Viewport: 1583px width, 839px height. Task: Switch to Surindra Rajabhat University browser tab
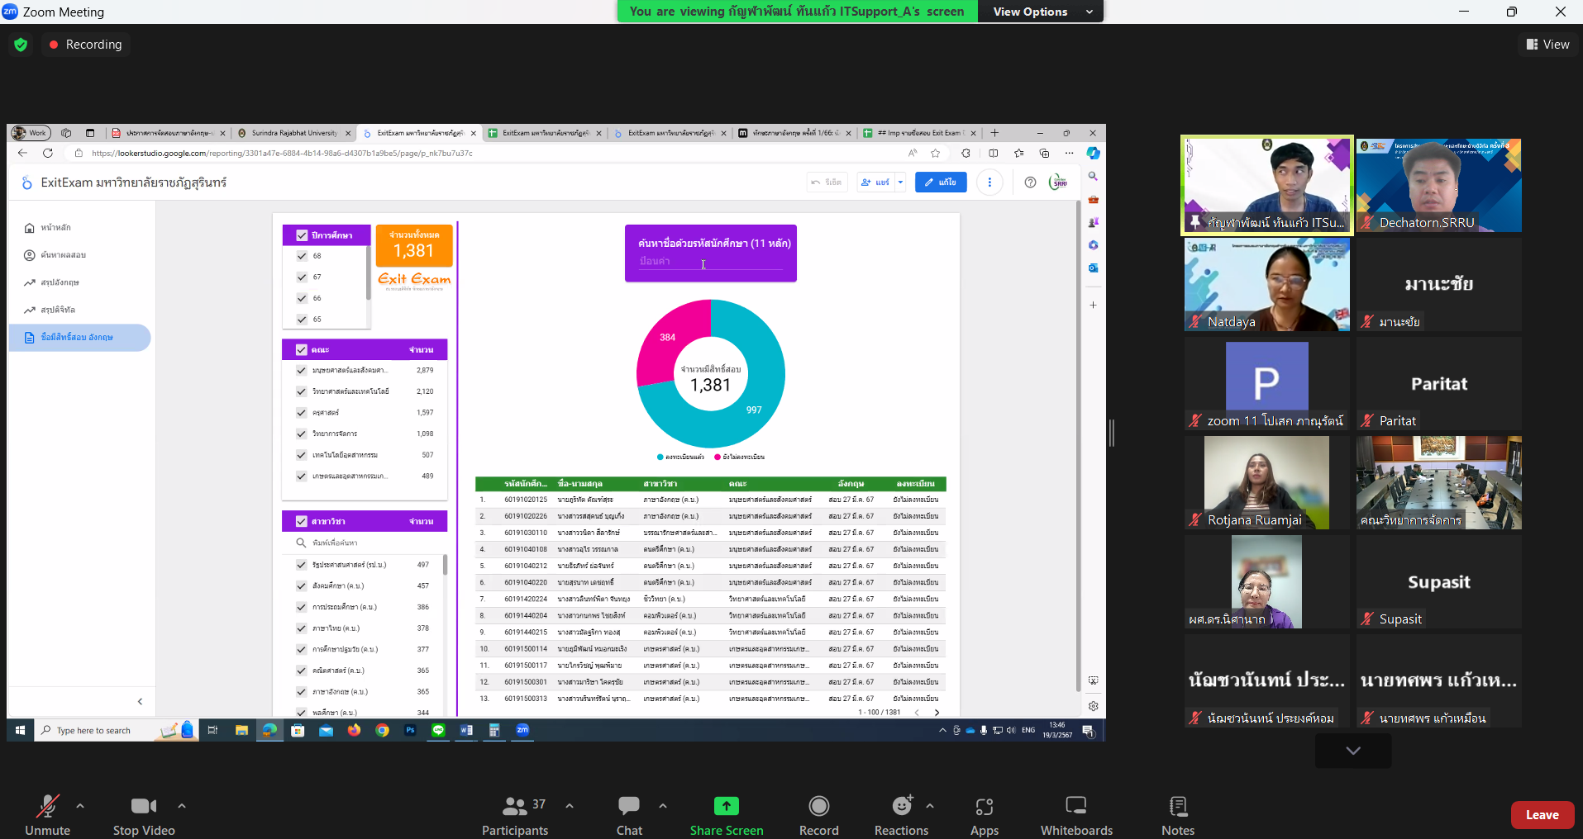click(x=293, y=133)
